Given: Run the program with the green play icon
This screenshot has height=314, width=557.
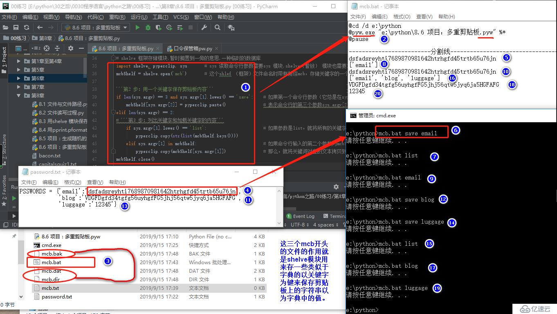Looking at the screenshot, I should [137, 27].
